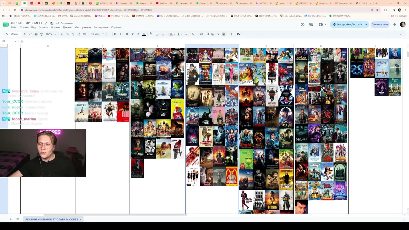Image resolution: width=409 pixels, height=230 pixels.
Task: Open version history clock icon
Action: tap(303, 25)
